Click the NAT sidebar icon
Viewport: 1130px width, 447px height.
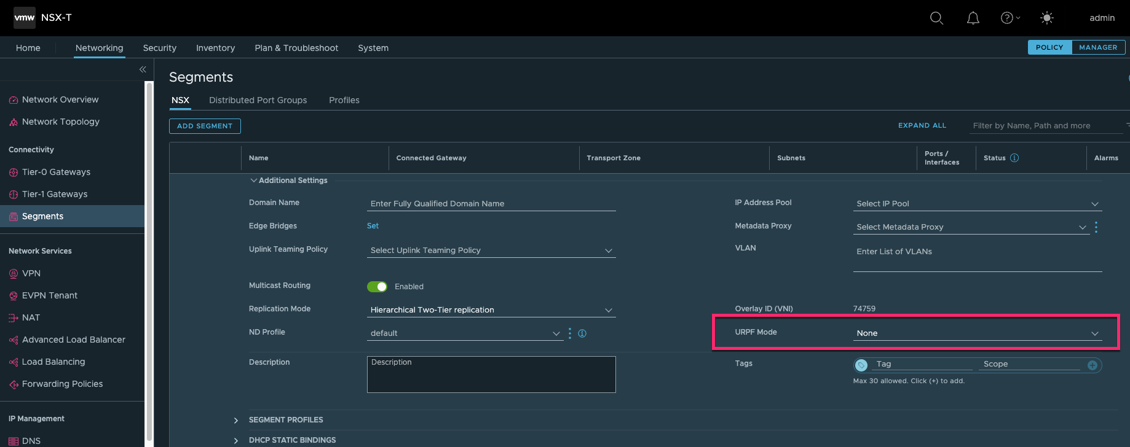pos(14,318)
